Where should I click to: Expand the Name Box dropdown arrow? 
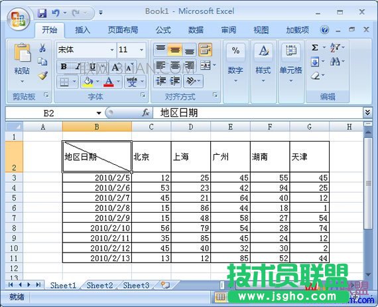point(99,113)
